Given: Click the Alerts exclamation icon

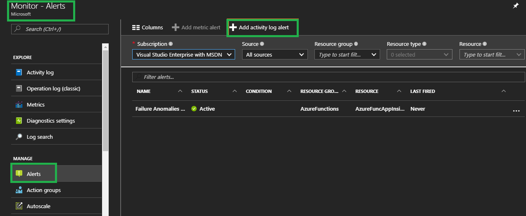Looking at the screenshot, I should click(x=19, y=174).
